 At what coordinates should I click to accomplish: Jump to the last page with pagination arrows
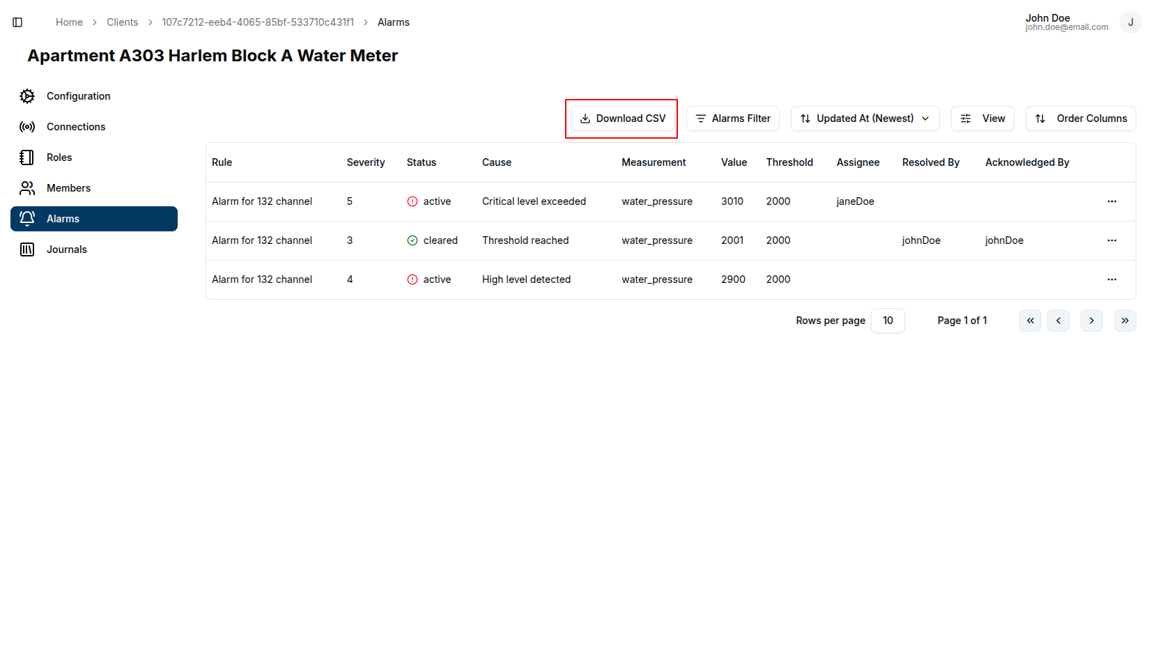coord(1125,321)
